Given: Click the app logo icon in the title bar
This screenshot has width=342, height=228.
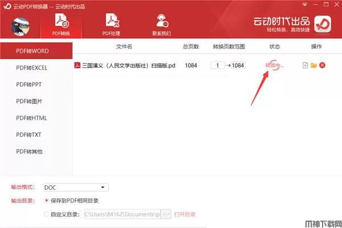Looking at the screenshot, I should tap(7, 6).
